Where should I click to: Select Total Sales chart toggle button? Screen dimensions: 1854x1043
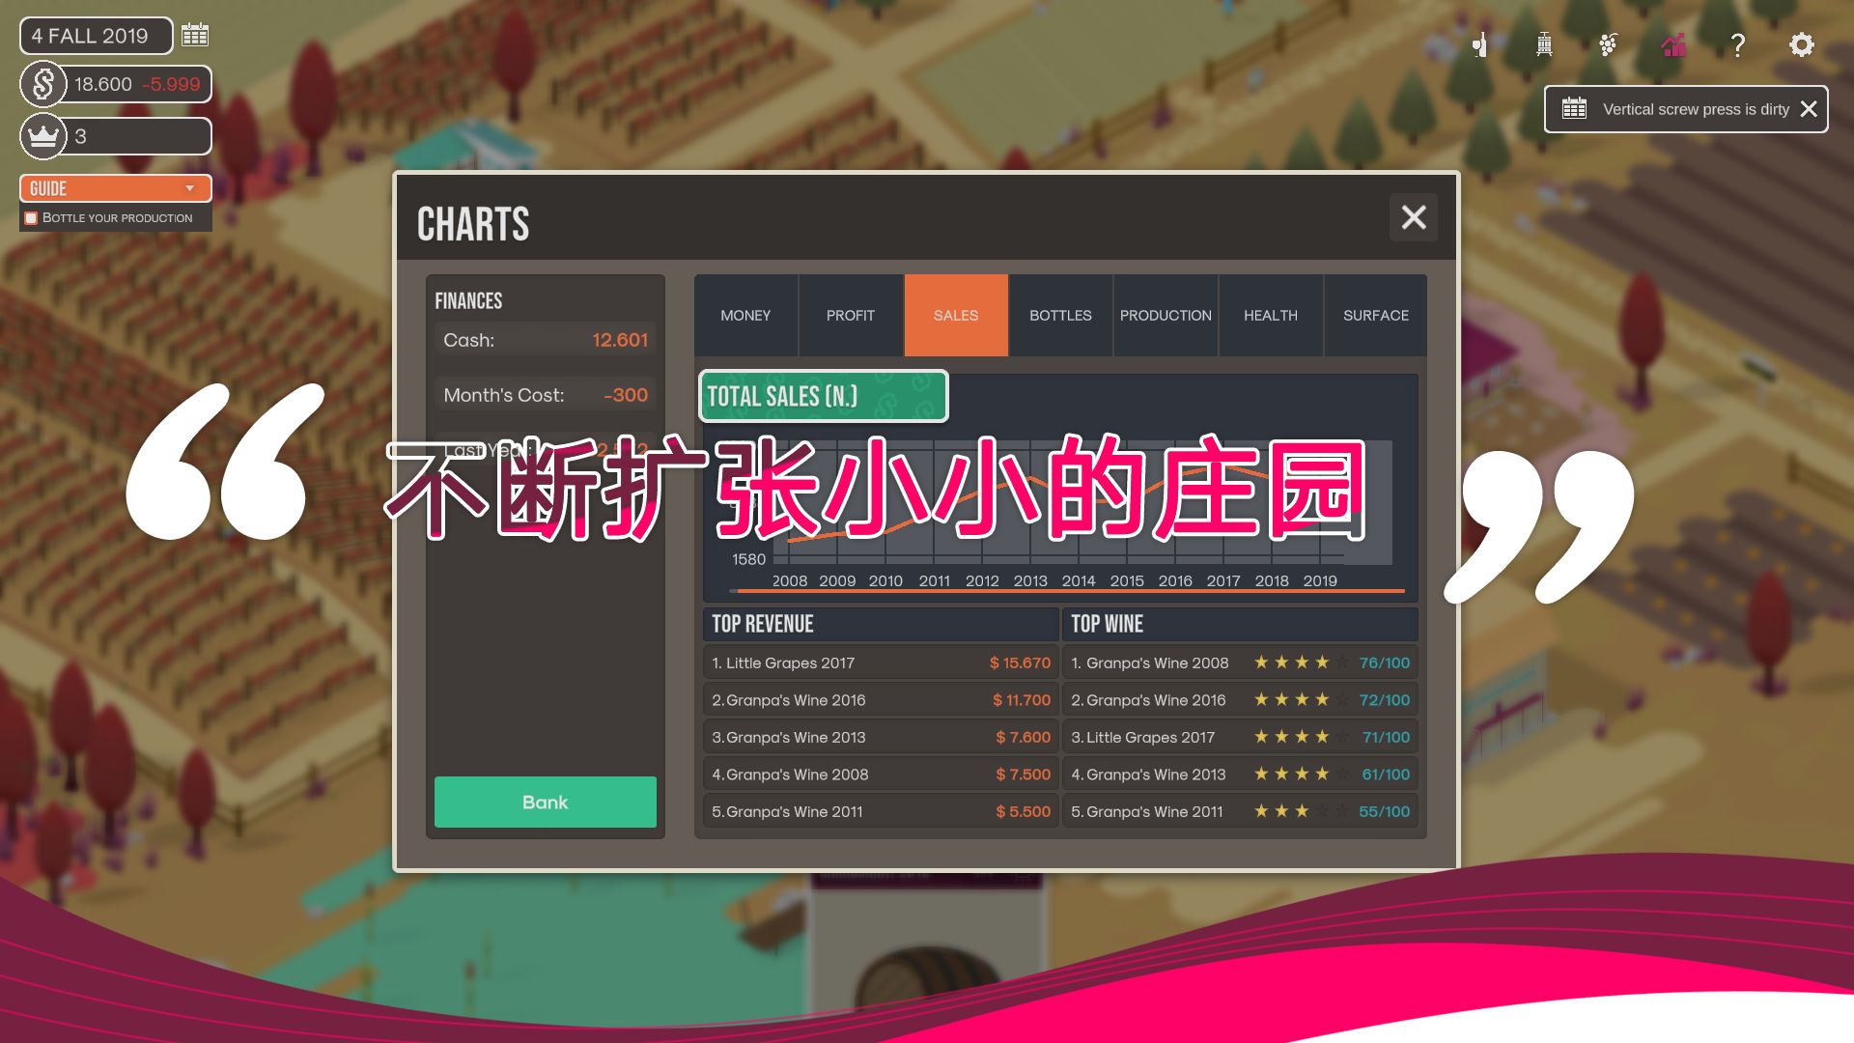coord(822,396)
